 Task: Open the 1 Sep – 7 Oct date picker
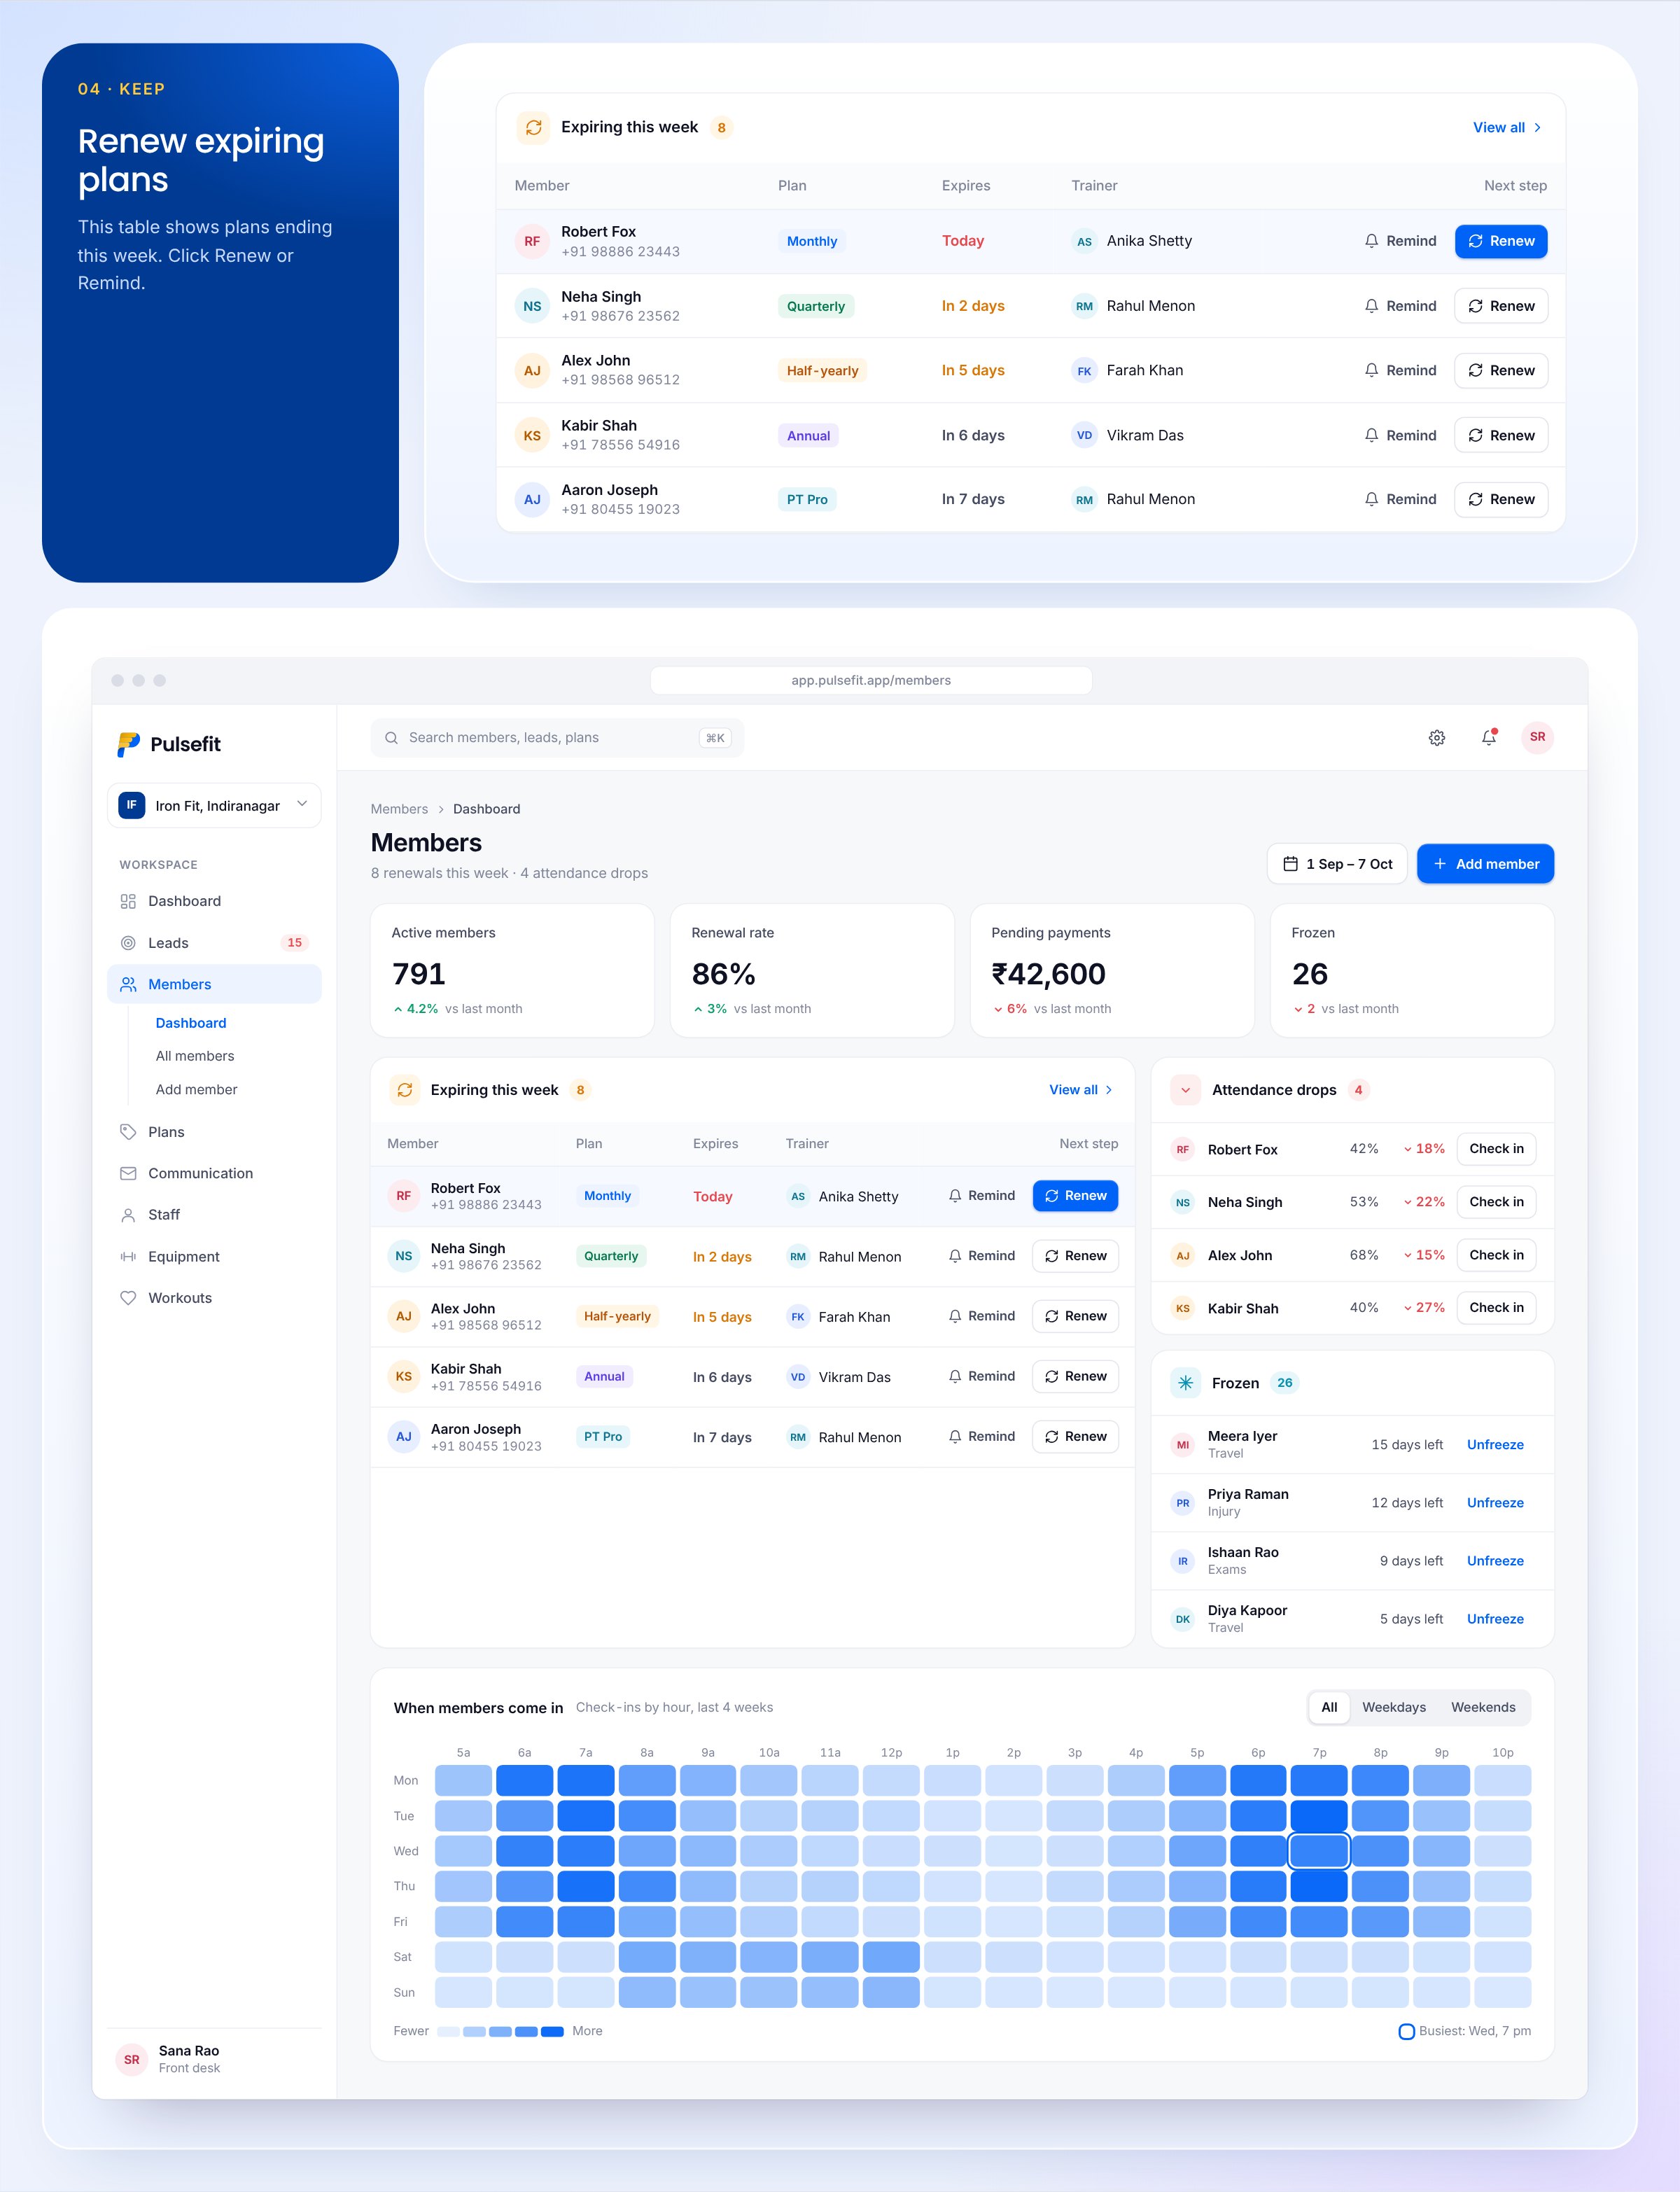[x=1337, y=864]
